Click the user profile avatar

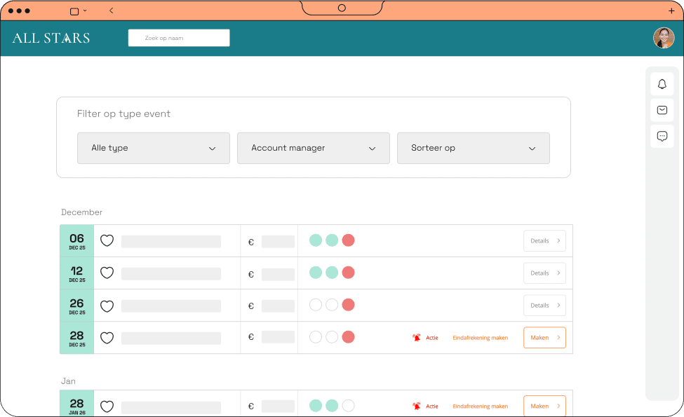coord(663,38)
